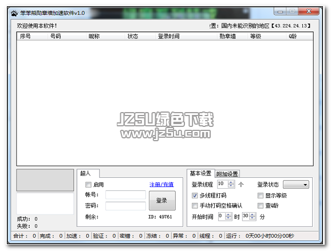This screenshot has height=251, width=331.
Task: Click the 运行 time status entry
Action: click(260, 236)
